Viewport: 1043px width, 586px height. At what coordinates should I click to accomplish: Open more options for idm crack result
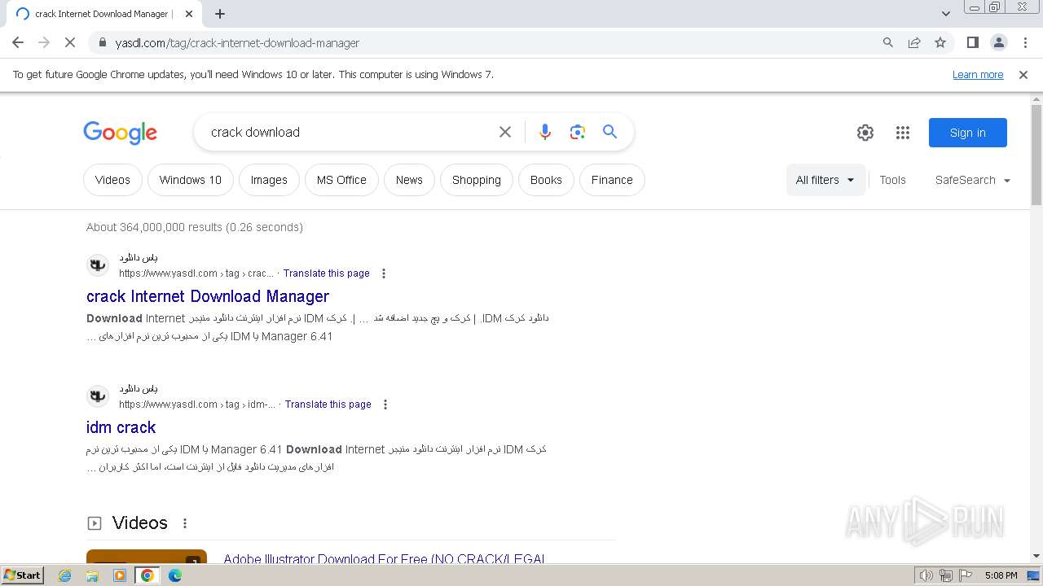click(385, 405)
